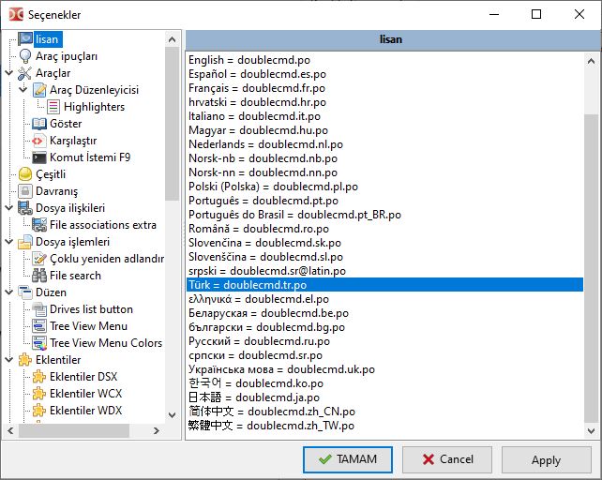Screen dimensions: 602x480
Task: Click the Tree View Menu icon
Action: tap(39, 326)
